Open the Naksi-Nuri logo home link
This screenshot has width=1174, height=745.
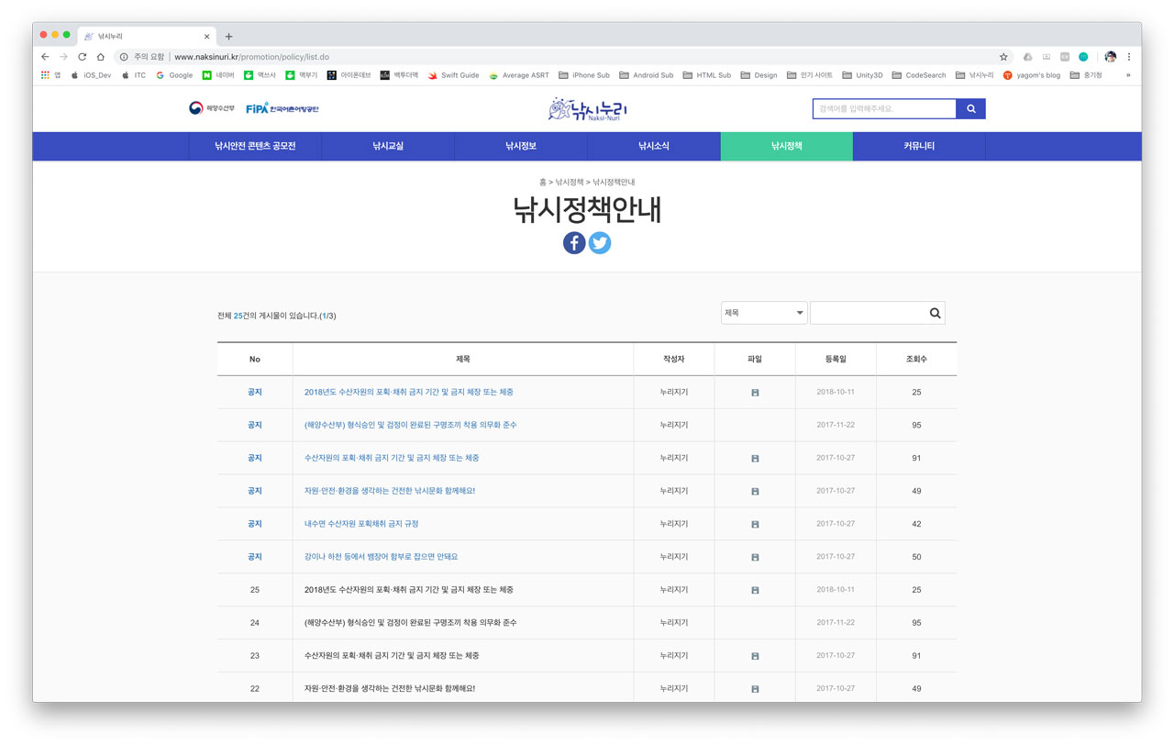587,109
